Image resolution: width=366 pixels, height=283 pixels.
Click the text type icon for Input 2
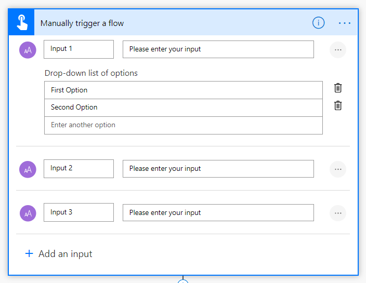(28, 169)
